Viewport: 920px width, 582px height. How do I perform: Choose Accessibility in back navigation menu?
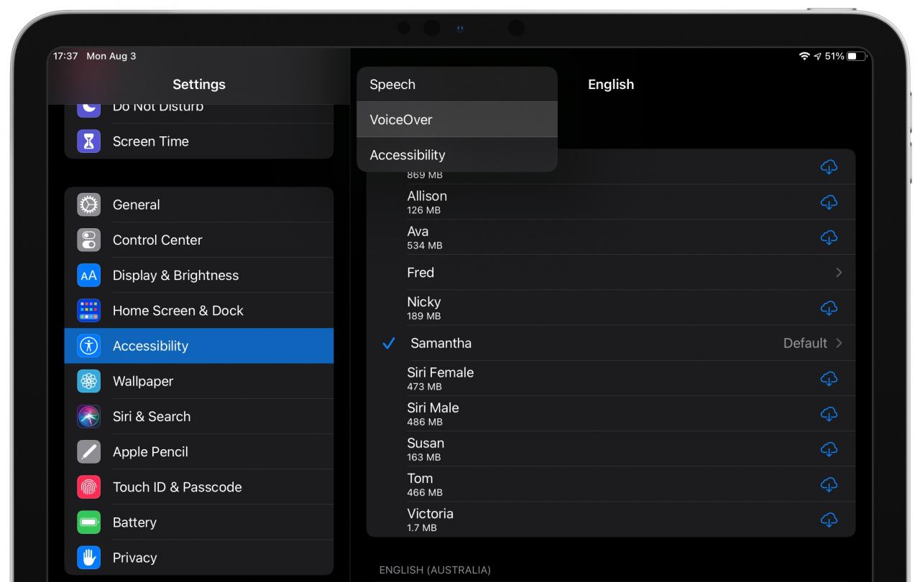click(457, 154)
